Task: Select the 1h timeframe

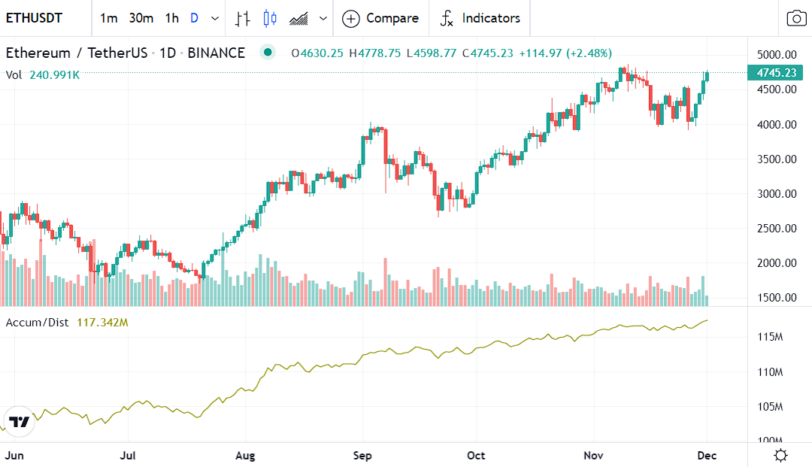Action: click(172, 18)
